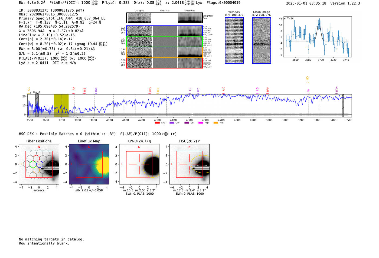Image resolution: width=379 pixels, height=258 pixels.
Task: Click 'No matching targets in catalog.' text
Action: tap(51, 239)
